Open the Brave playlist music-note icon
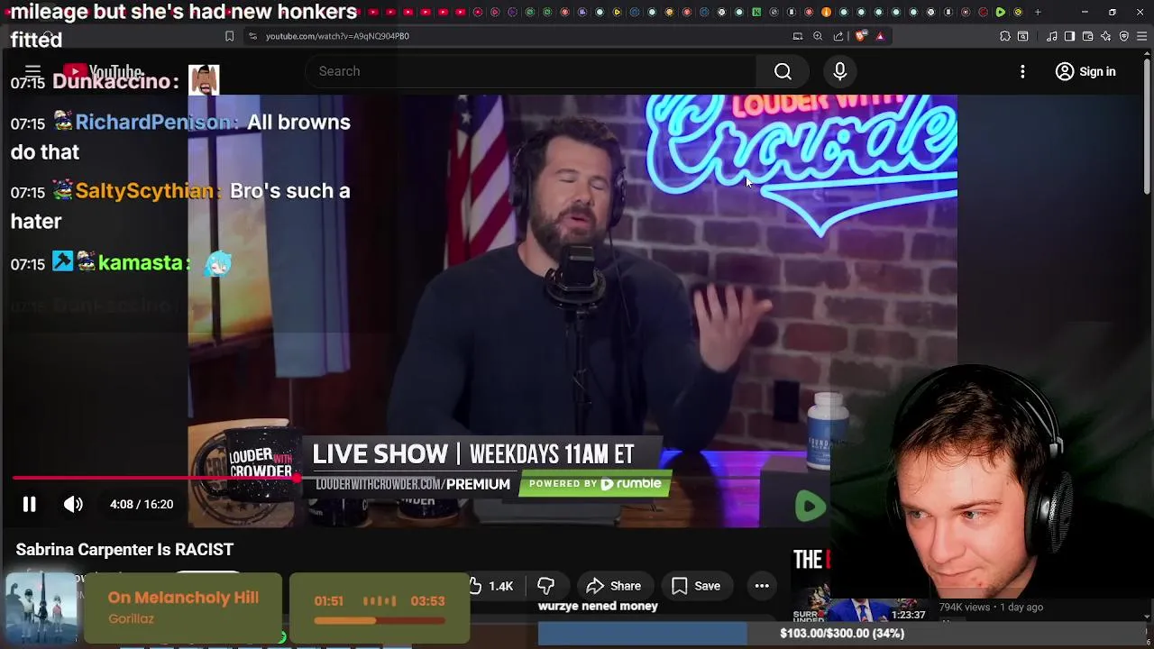Screen dimensions: 1154x649 [1051, 36]
